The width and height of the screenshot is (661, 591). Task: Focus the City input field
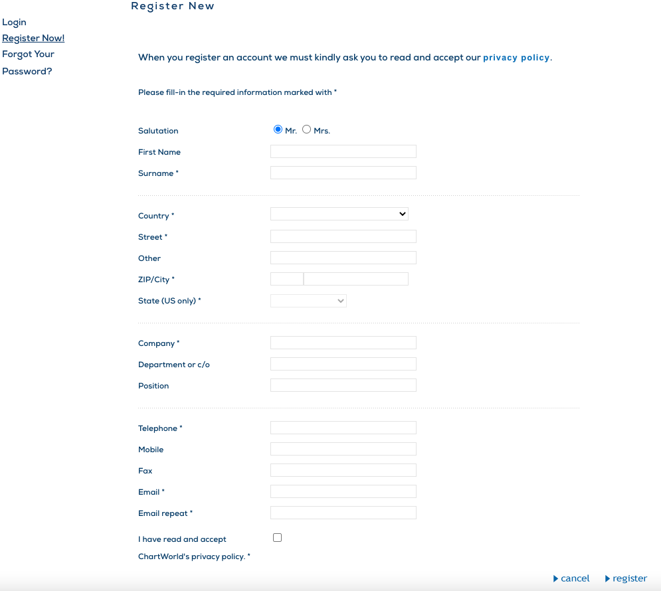(x=355, y=279)
